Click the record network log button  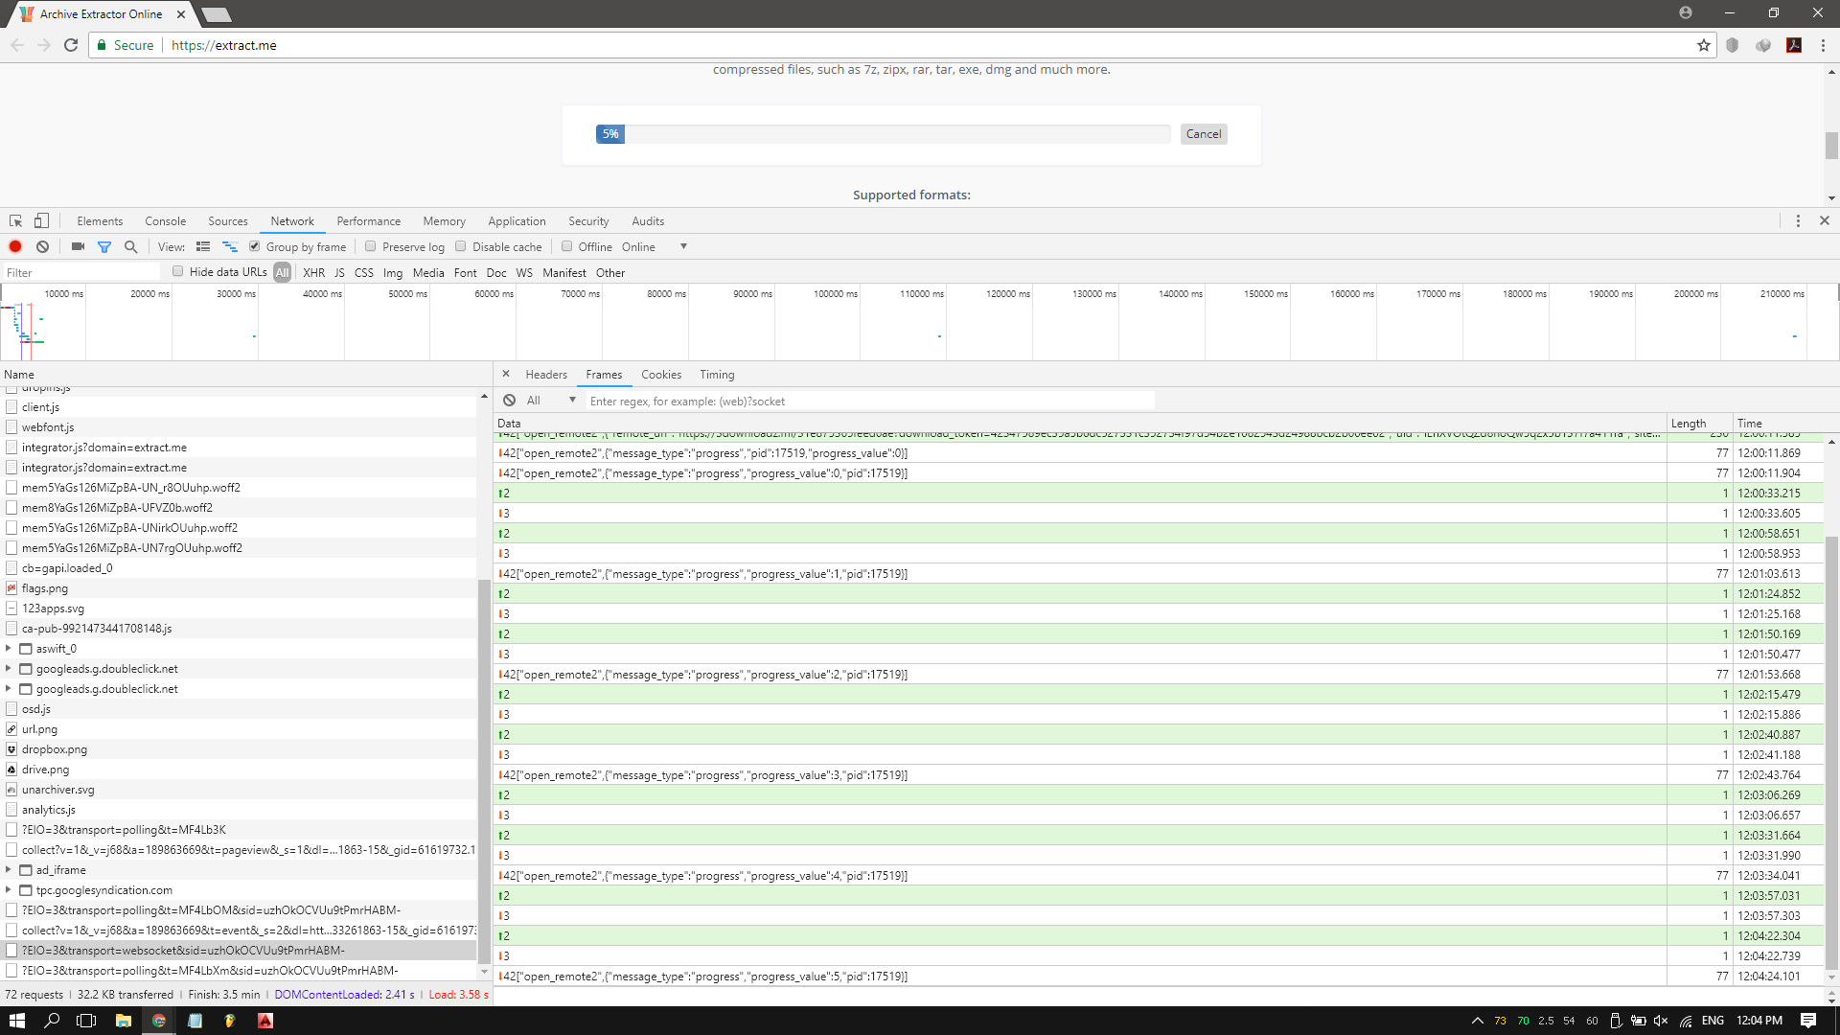(x=15, y=246)
